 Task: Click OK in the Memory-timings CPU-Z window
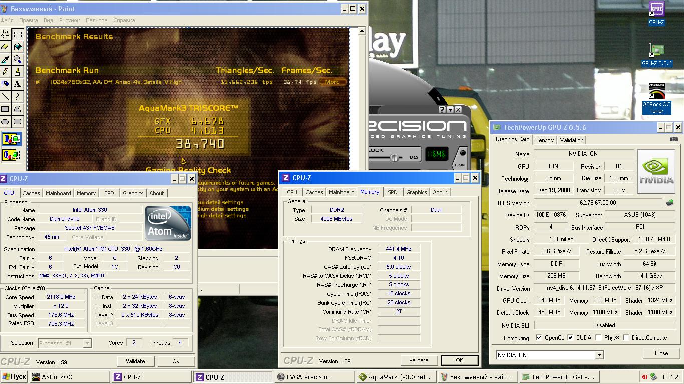pos(459,360)
